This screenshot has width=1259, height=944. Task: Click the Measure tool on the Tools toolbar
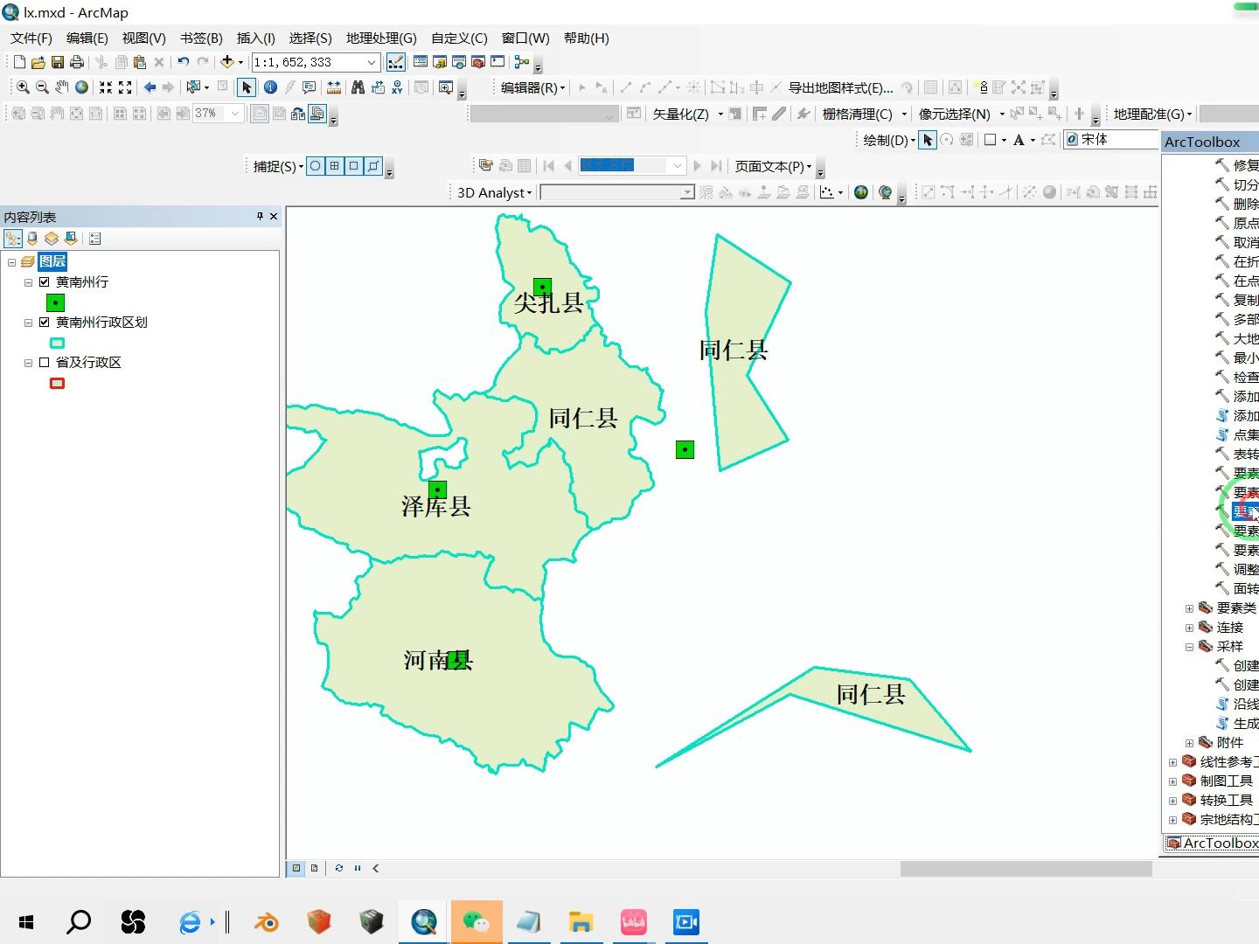[x=333, y=87]
